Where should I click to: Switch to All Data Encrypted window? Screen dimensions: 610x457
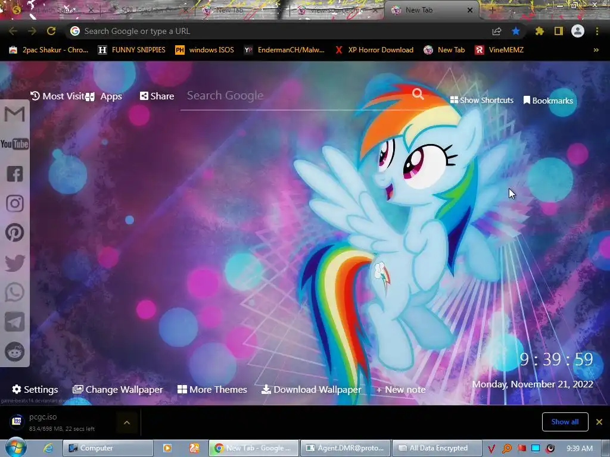coord(437,448)
